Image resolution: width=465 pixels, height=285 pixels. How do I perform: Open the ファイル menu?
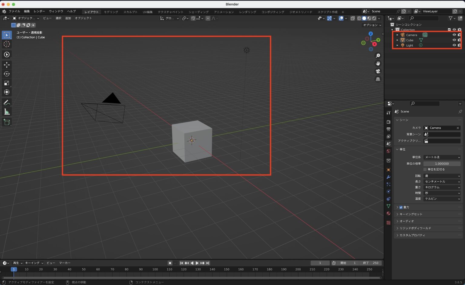tap(14, 11)
